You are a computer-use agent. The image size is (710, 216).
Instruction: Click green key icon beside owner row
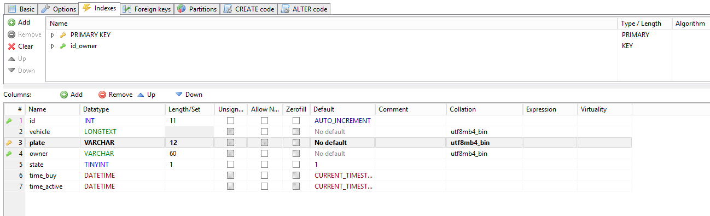pyautogui.click(x=8, y=154)
